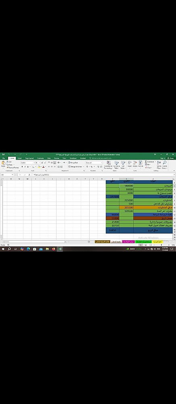Click the zoom slider in status bar
Screen dimensions: 176x404
coord(161,245)
